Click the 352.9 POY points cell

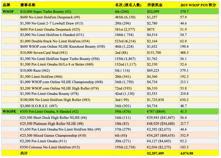pyautogui.click(x=199, y=135)
